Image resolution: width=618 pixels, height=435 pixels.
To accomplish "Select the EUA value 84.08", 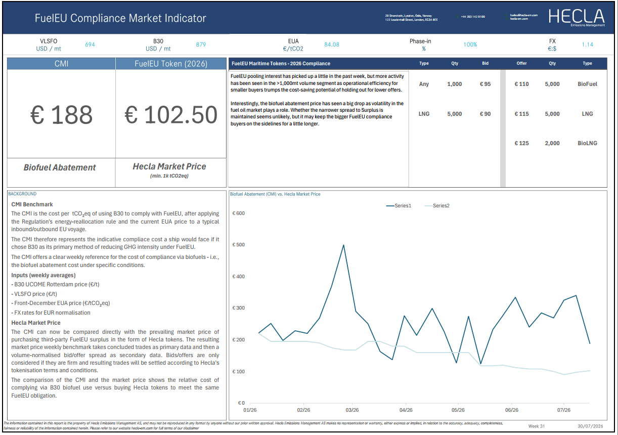I will coord(332,45).
